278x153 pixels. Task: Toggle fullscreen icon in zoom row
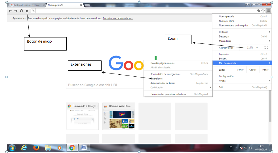point(266,47)
